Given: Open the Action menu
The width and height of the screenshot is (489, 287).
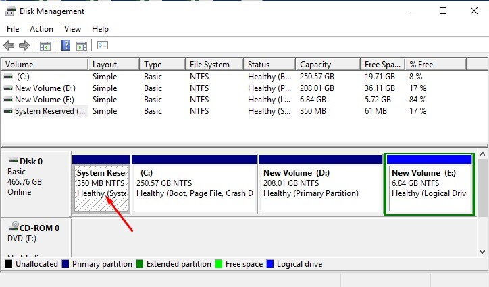Looking at the screenshot, I should pos(41,29).
